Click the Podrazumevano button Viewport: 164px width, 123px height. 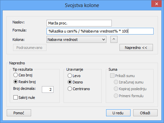click(x=30, y=48)
